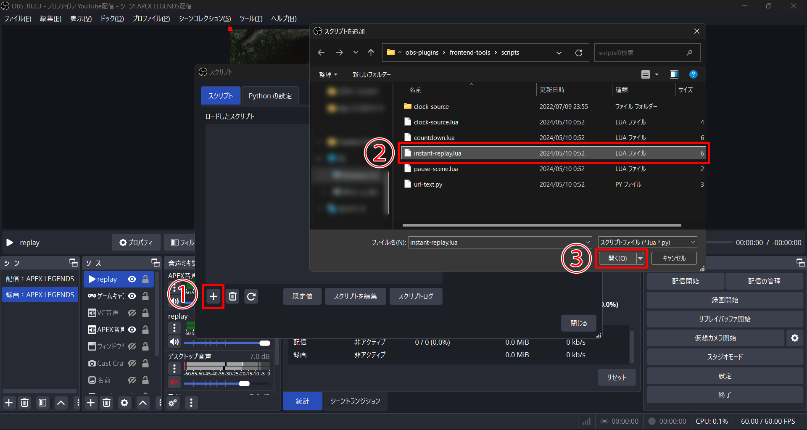The height and width of the screenshot is (430, 807).
Task: Open advanced audio properties gears icon
Action: [173, 403]
